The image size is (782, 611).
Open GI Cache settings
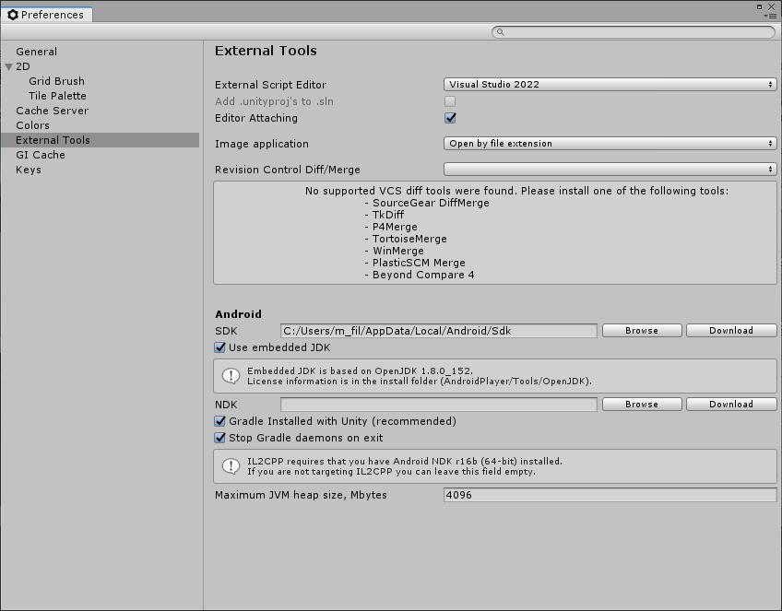[x=41, y=155]
